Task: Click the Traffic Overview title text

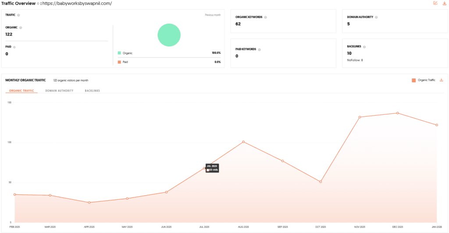Action: [18, 4]
